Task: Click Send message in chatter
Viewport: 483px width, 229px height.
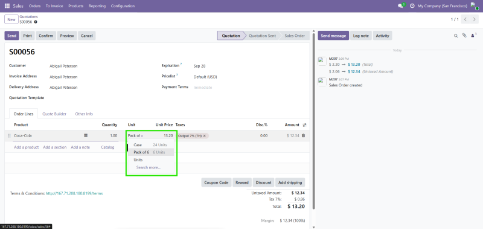Action: pos(333,36)
